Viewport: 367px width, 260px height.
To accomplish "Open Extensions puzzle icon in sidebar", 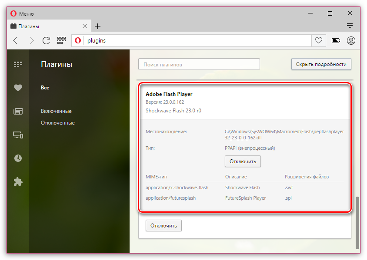I will pyautogui.click(x=18, y=181).
